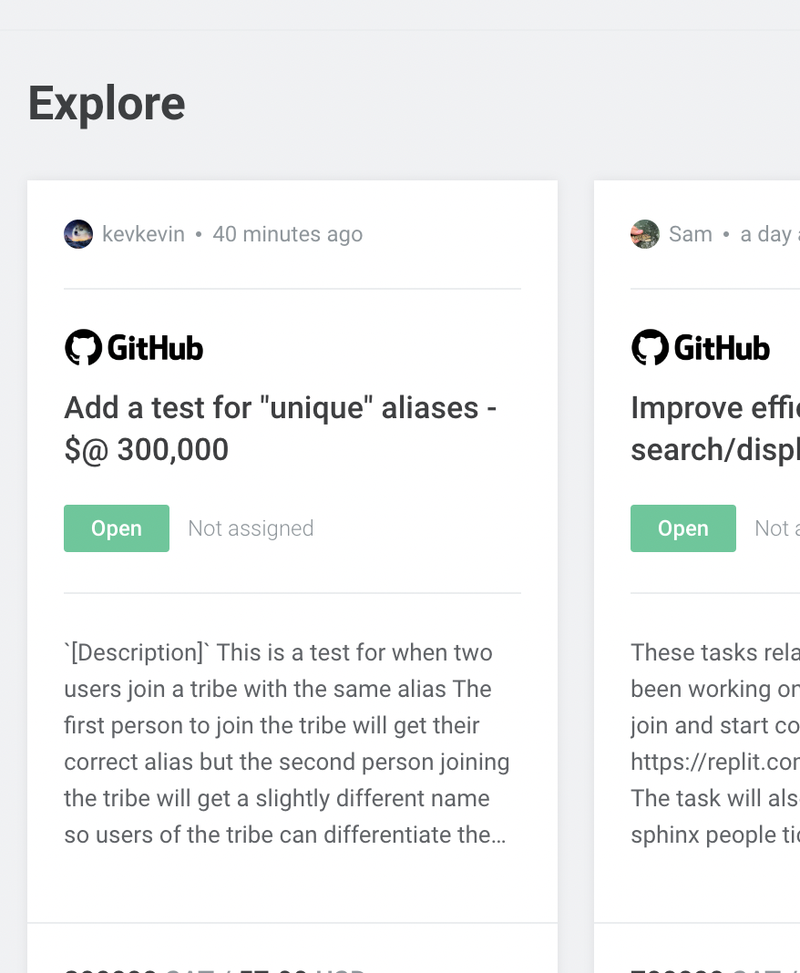Click the username "kevkevin"
The width and height of the screenshot is (800, 973).
143,234
